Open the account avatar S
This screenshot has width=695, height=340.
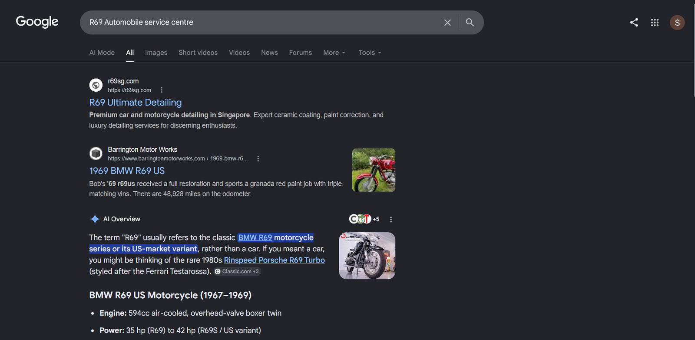click(677, 23)
